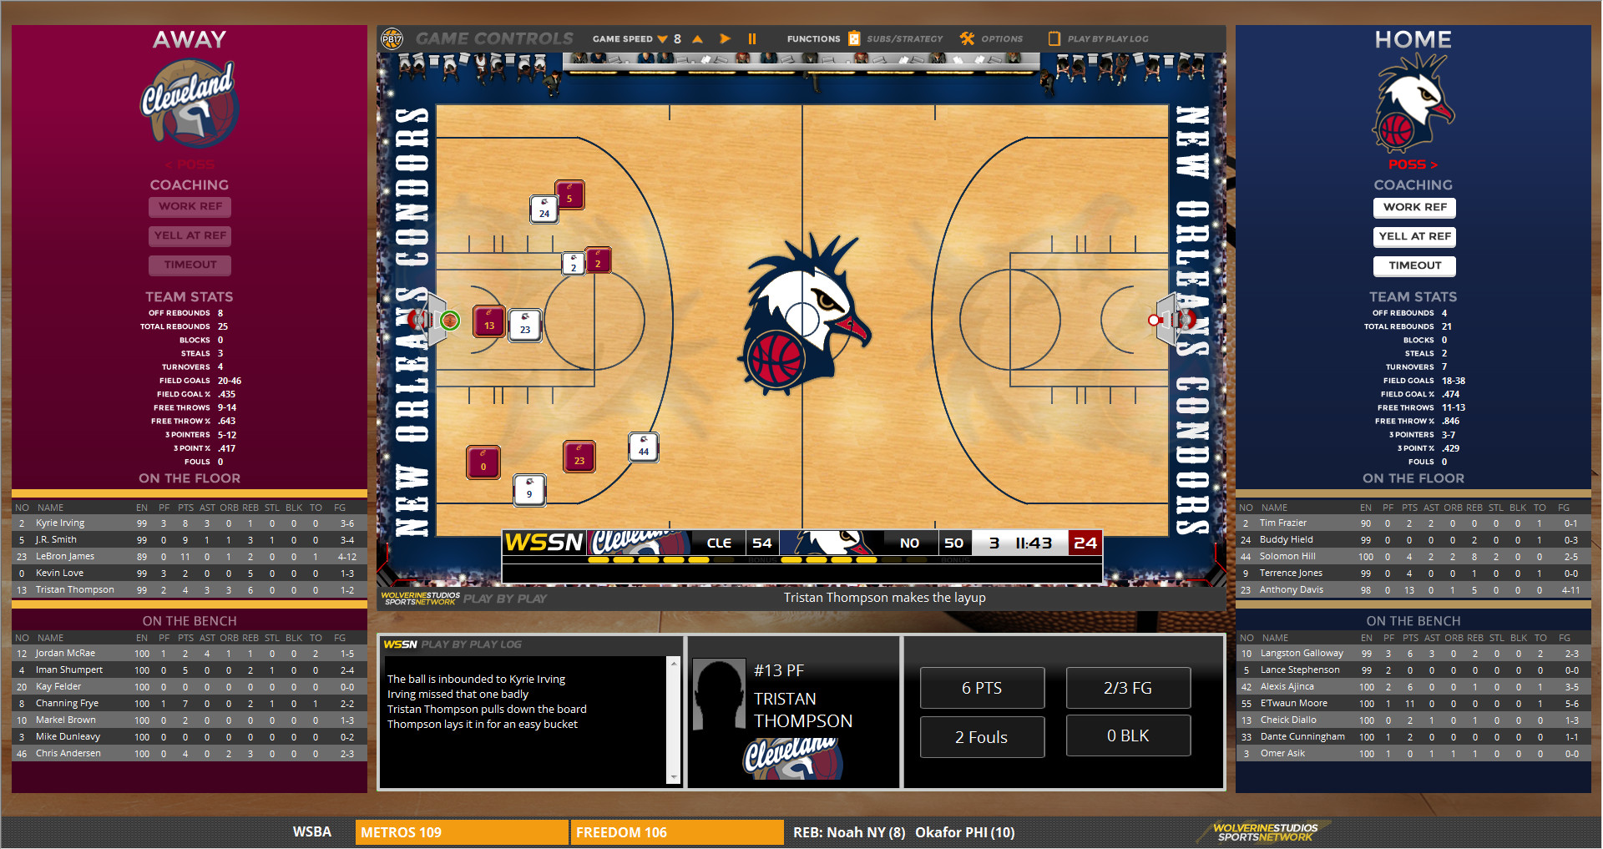
Task: Select Kyrie Irving in away On The Floor
Action: point(190,523)
